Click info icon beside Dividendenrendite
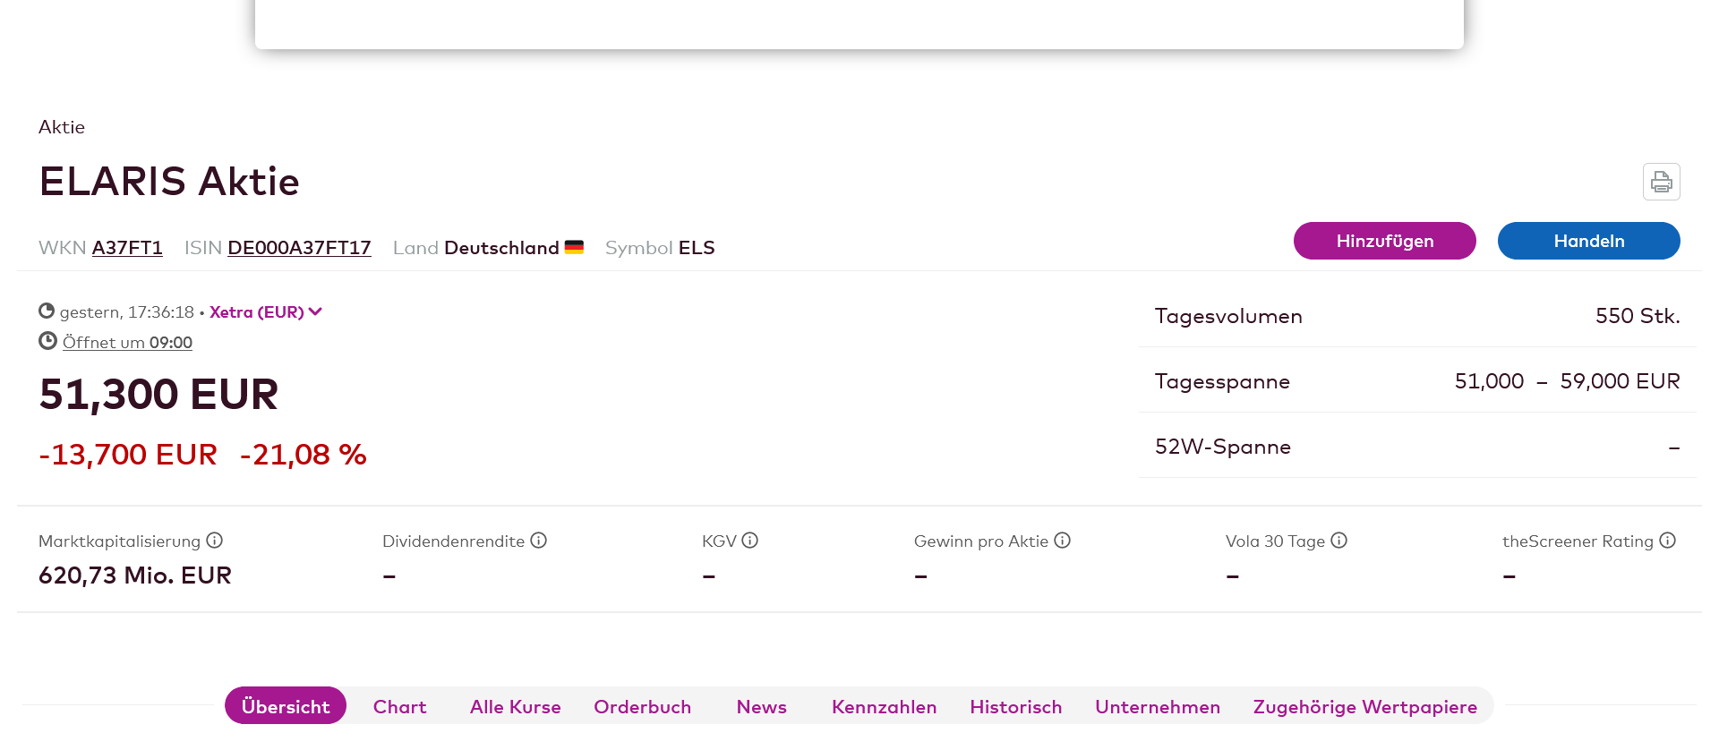The image size is (1719, 750). [538, 541]
